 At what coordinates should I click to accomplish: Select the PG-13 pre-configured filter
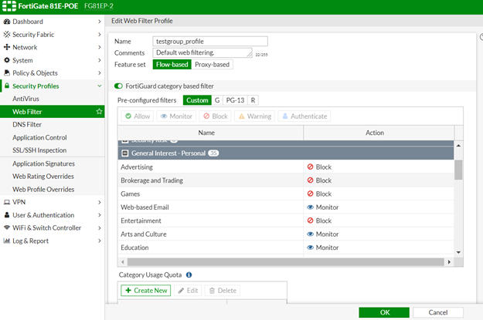point(235,100)
